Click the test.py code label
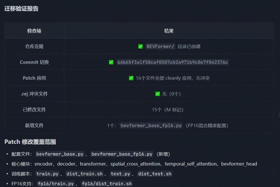 pyautogui.click(x=120, y=174)
